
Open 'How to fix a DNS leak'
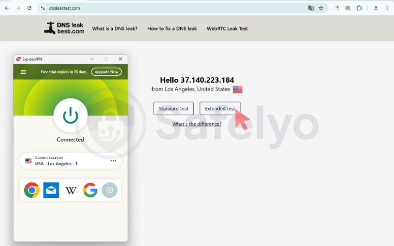point(172,29)
